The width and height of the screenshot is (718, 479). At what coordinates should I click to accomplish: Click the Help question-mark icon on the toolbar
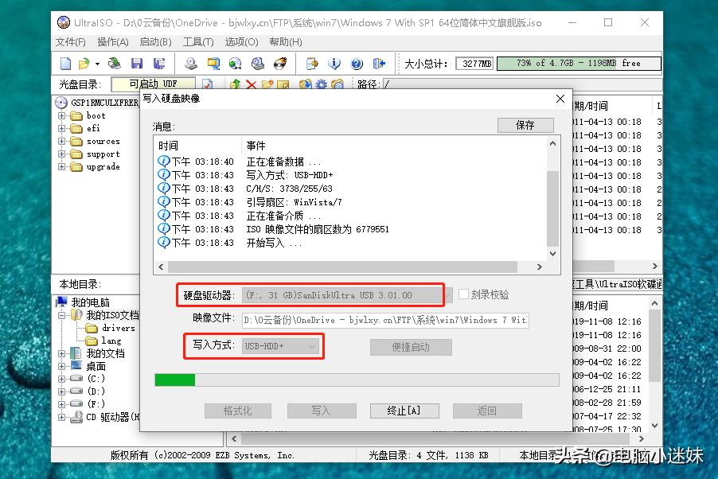click(x=356, y=64)
